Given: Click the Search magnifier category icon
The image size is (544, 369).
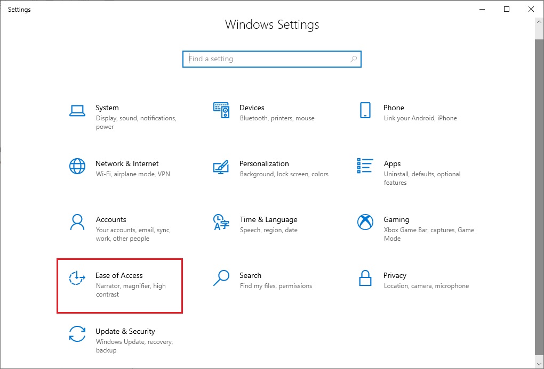Looking at the screenshot, I should click(x=221, y=278).
